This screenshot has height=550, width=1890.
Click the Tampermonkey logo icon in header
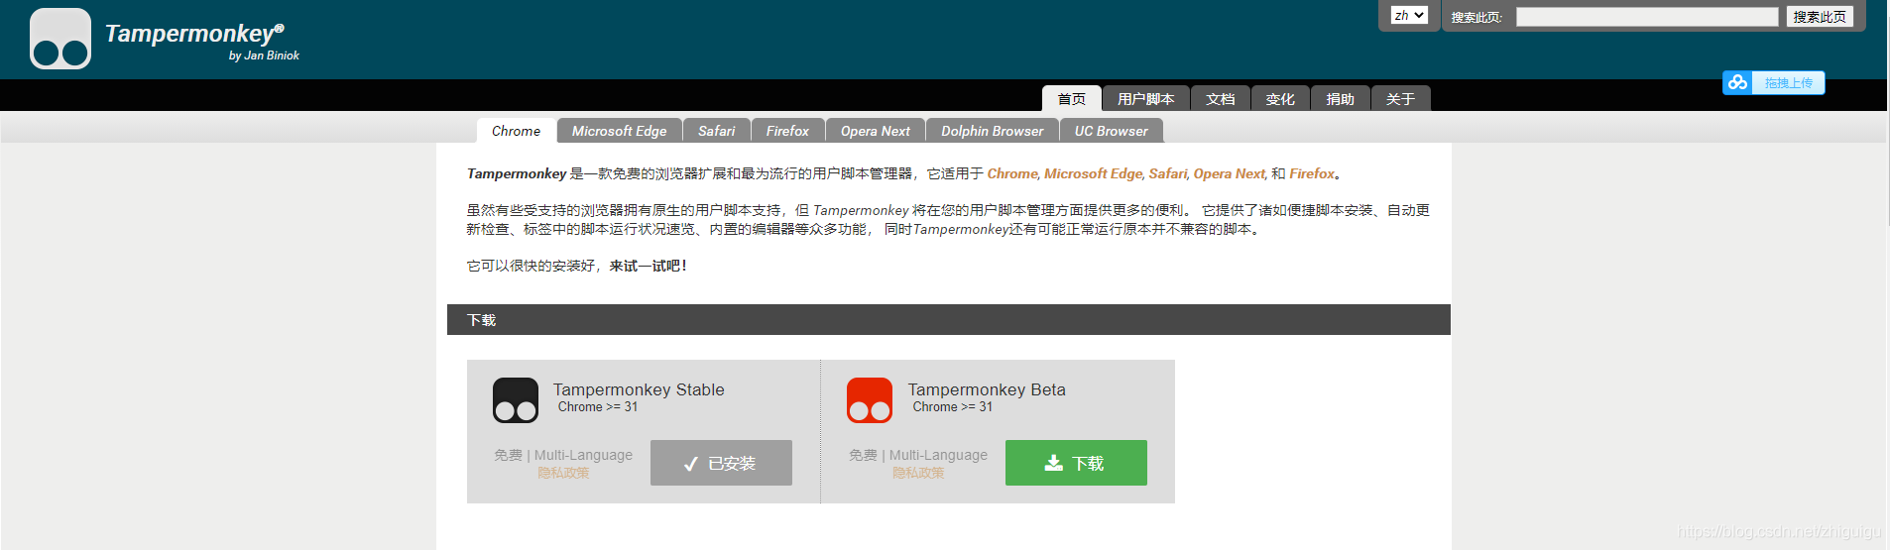click(60, 39)
